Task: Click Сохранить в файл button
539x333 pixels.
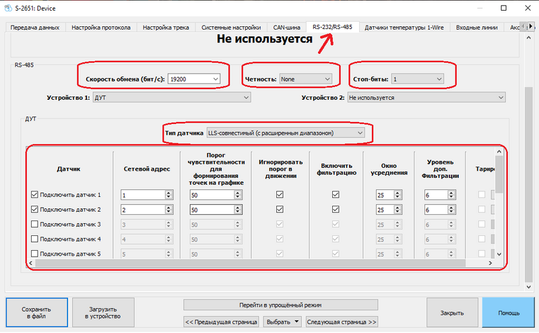Action: coord(36,312)
